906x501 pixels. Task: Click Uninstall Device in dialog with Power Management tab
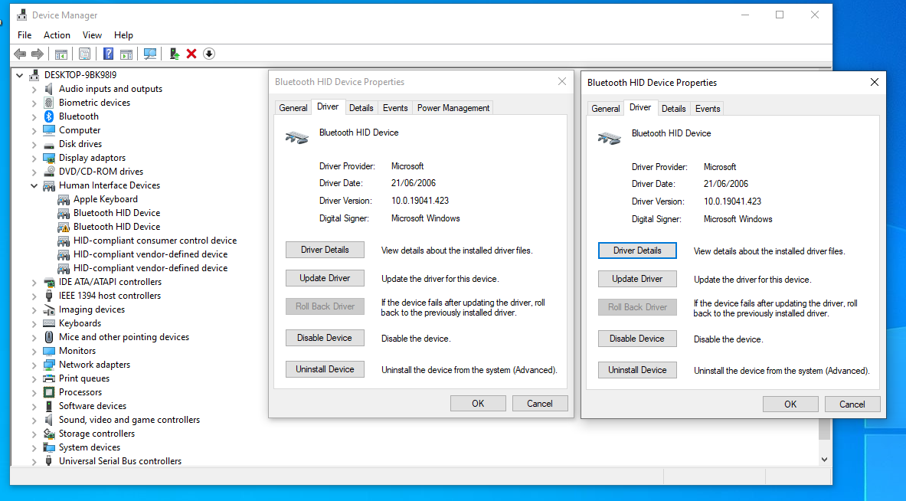coord(325,369)
